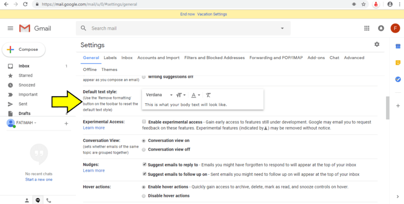Image resolution: width=404 pixels, height=204 pixels.
Task: Open the Offline settings tab
Action: pyautogui.click(x=90, y=70)
